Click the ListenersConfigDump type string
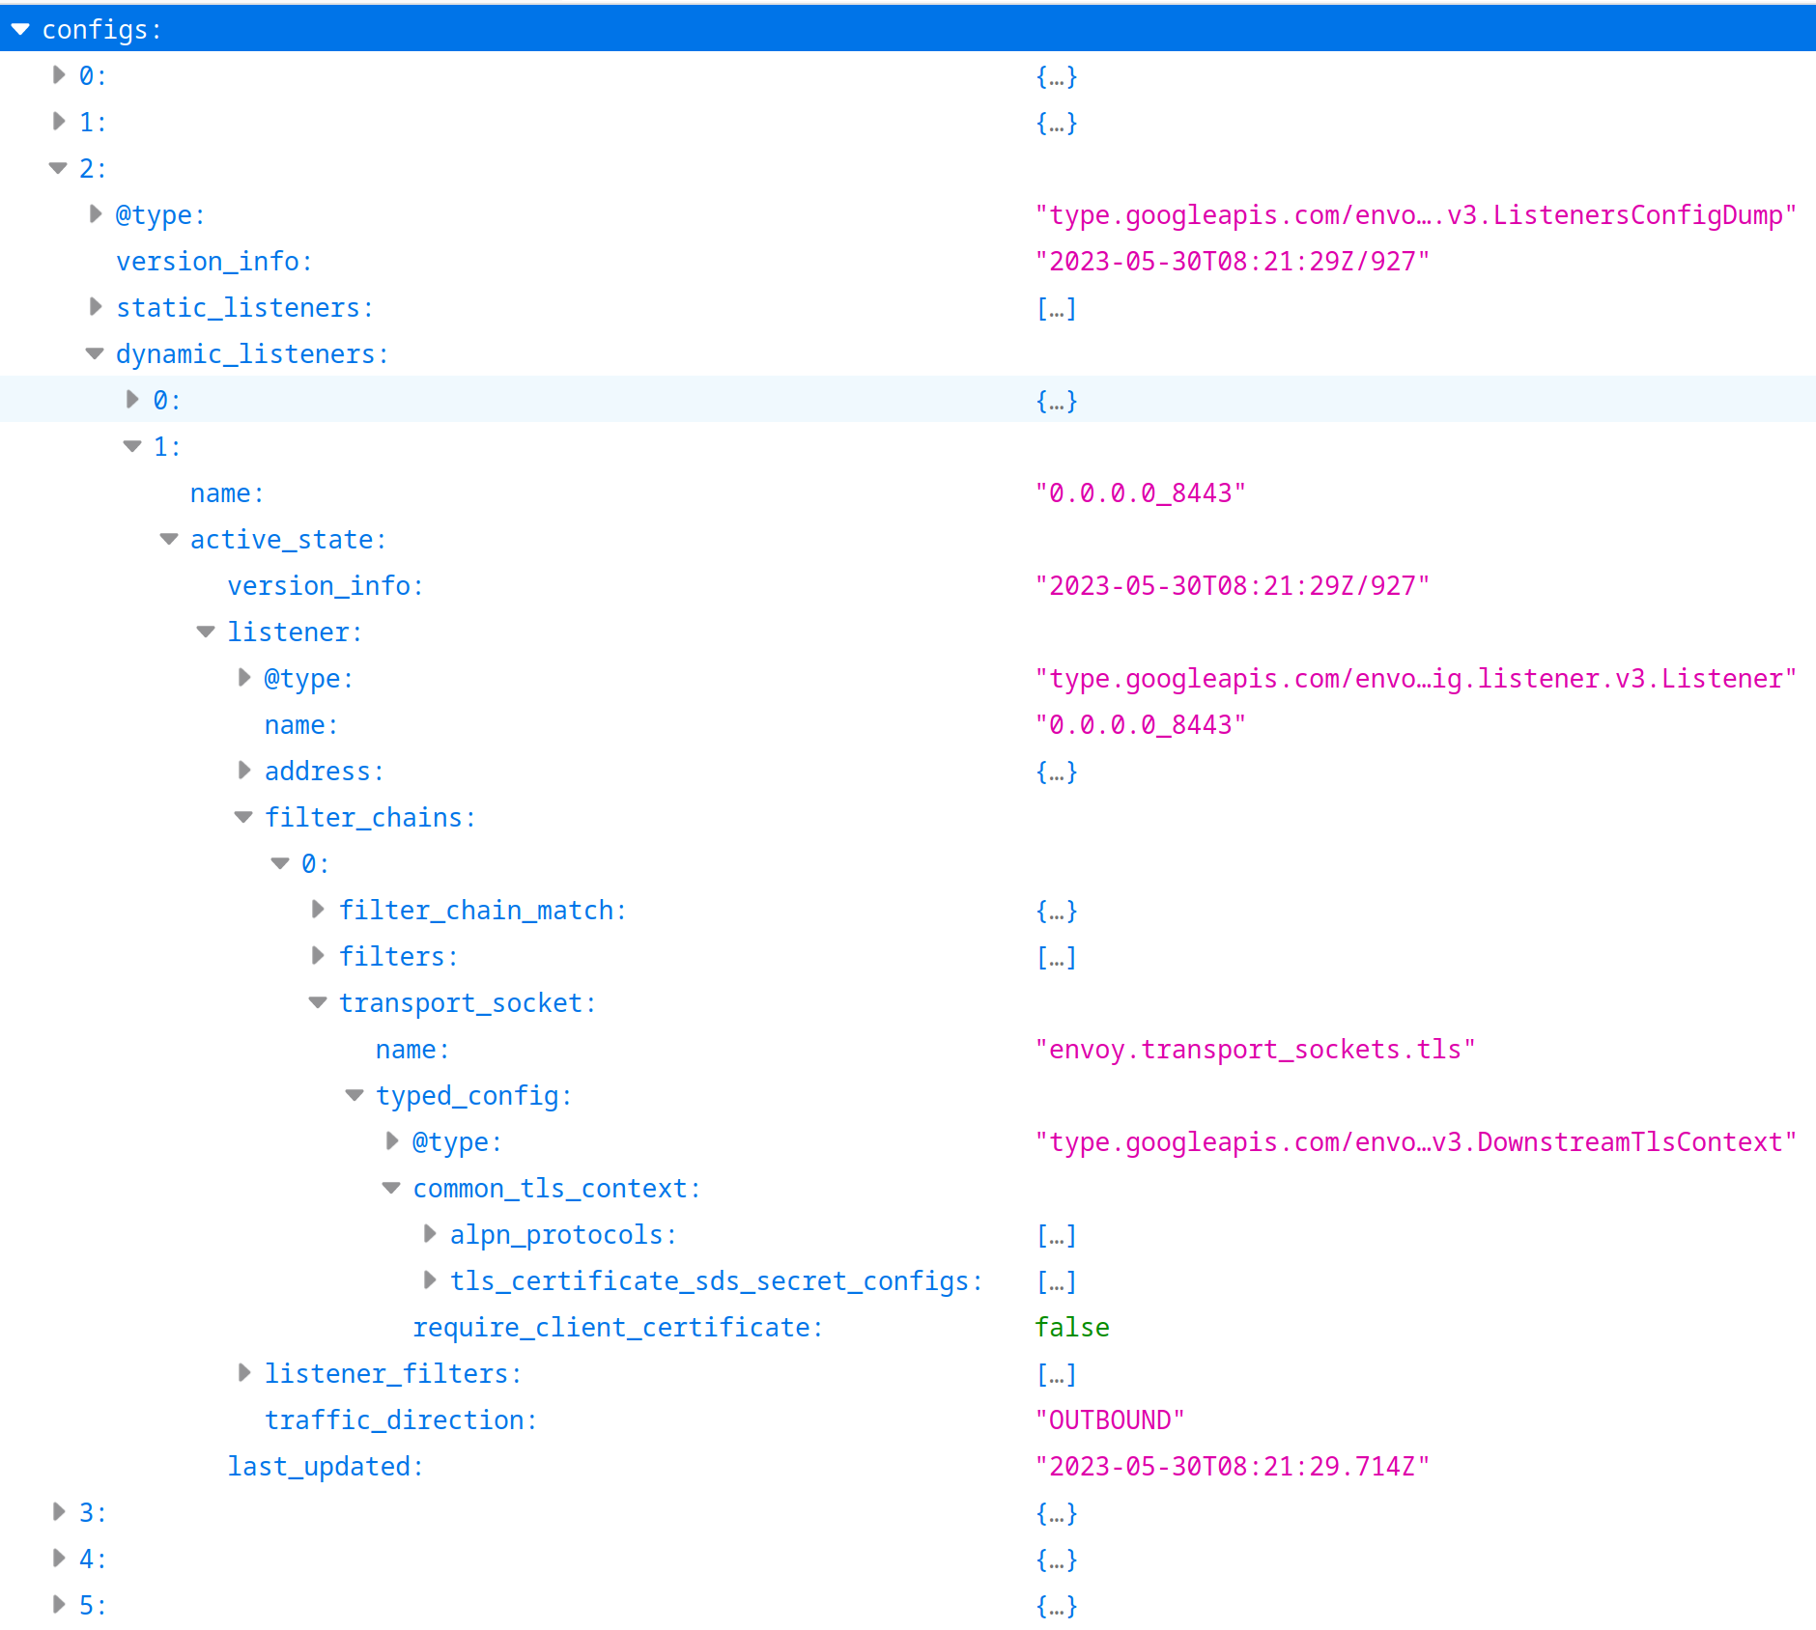 tap(1415, 213)
